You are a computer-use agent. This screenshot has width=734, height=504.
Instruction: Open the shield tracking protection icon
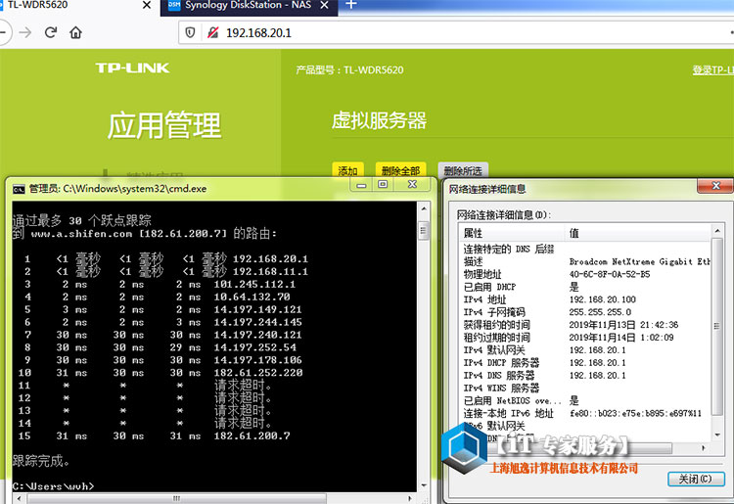190,32
